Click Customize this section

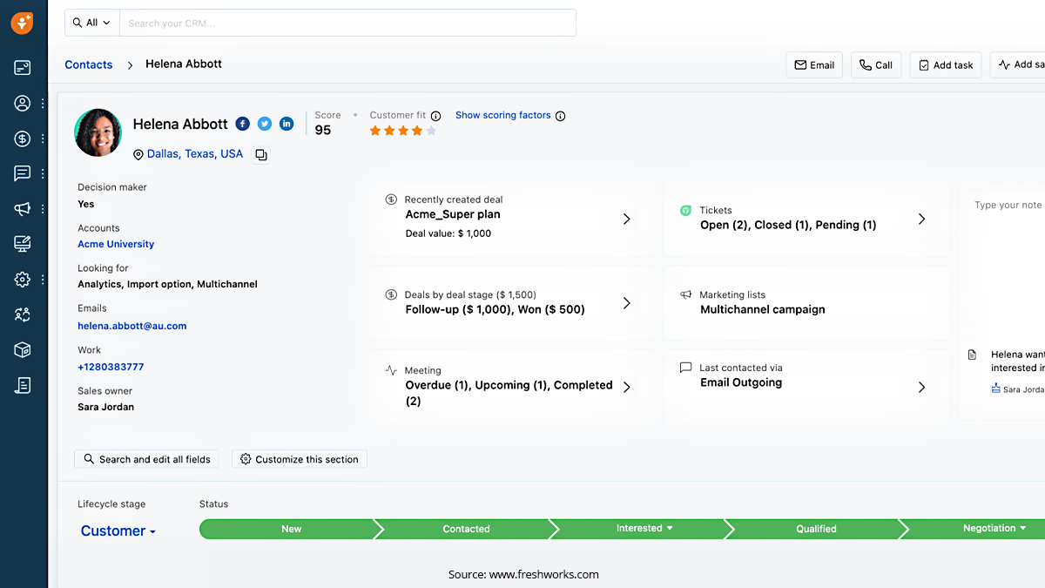[x=300, y=459]
